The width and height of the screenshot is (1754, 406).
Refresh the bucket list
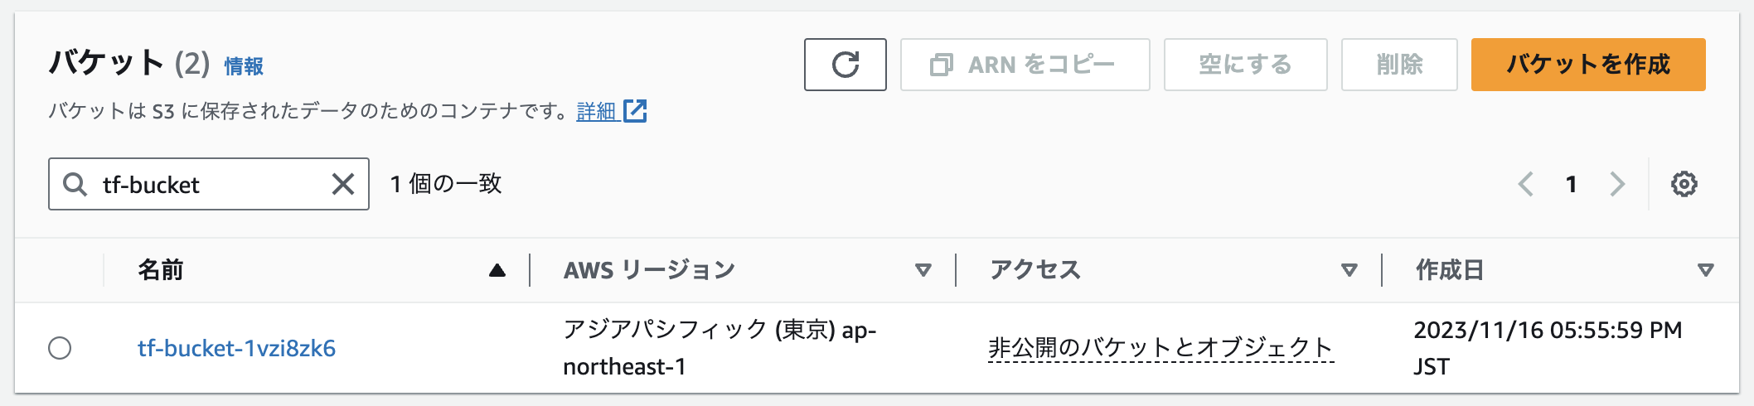pos(845,65)
